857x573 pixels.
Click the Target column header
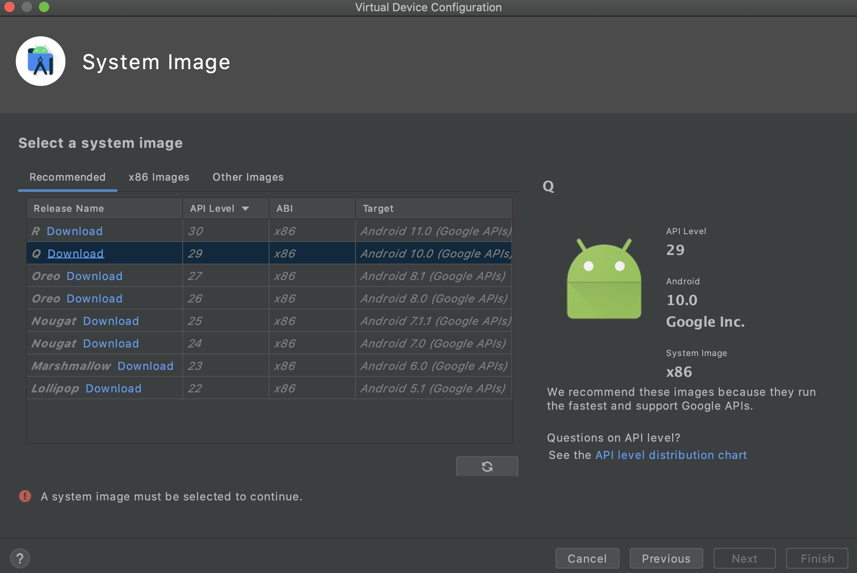point(434,208)
